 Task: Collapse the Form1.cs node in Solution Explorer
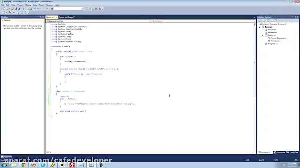(263, 36)
